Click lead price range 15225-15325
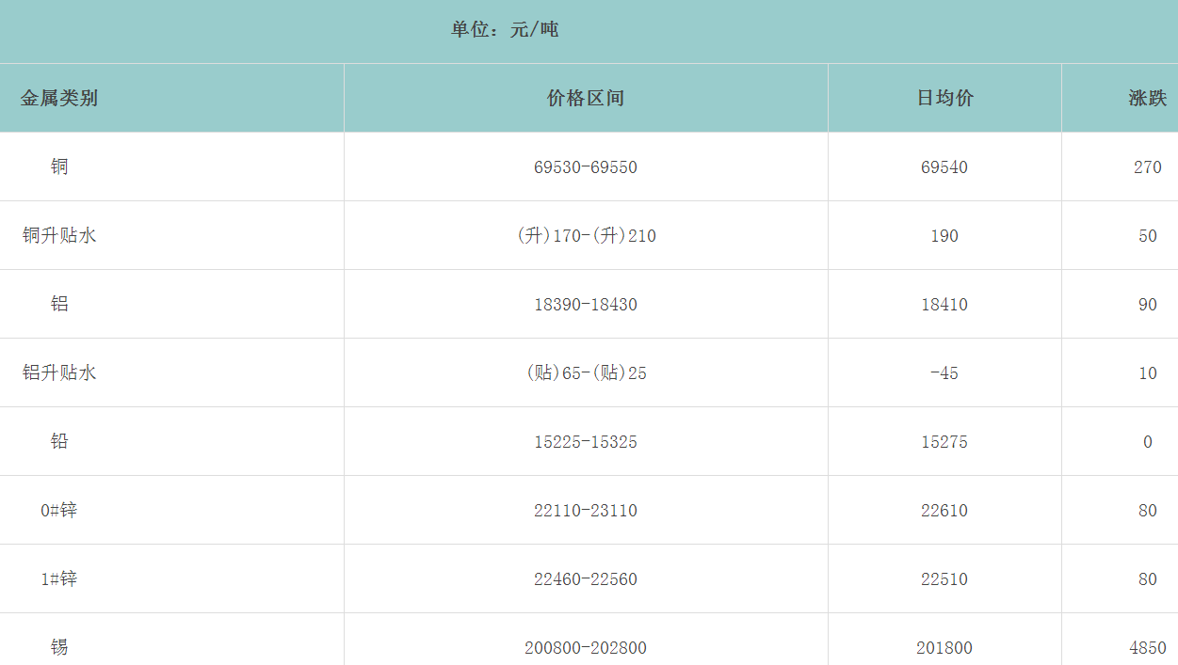This screenshot has width=1178, height=665. (586, 442)
